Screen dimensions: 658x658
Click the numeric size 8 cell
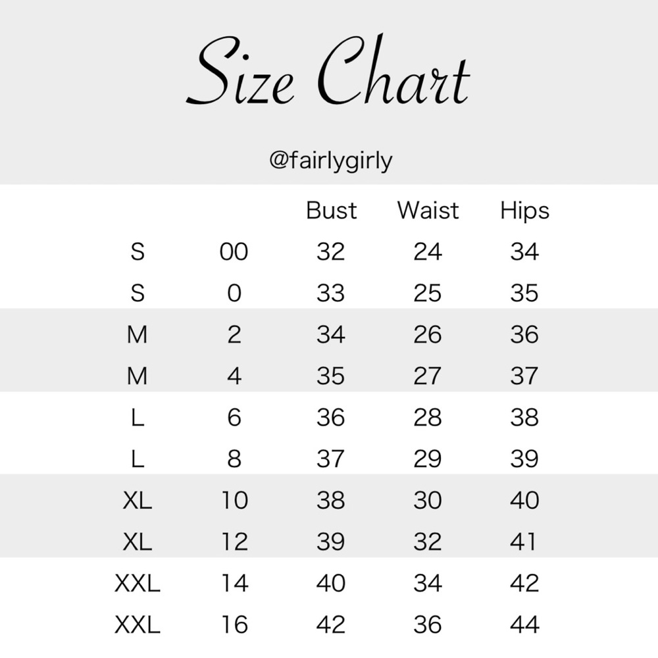234,459
